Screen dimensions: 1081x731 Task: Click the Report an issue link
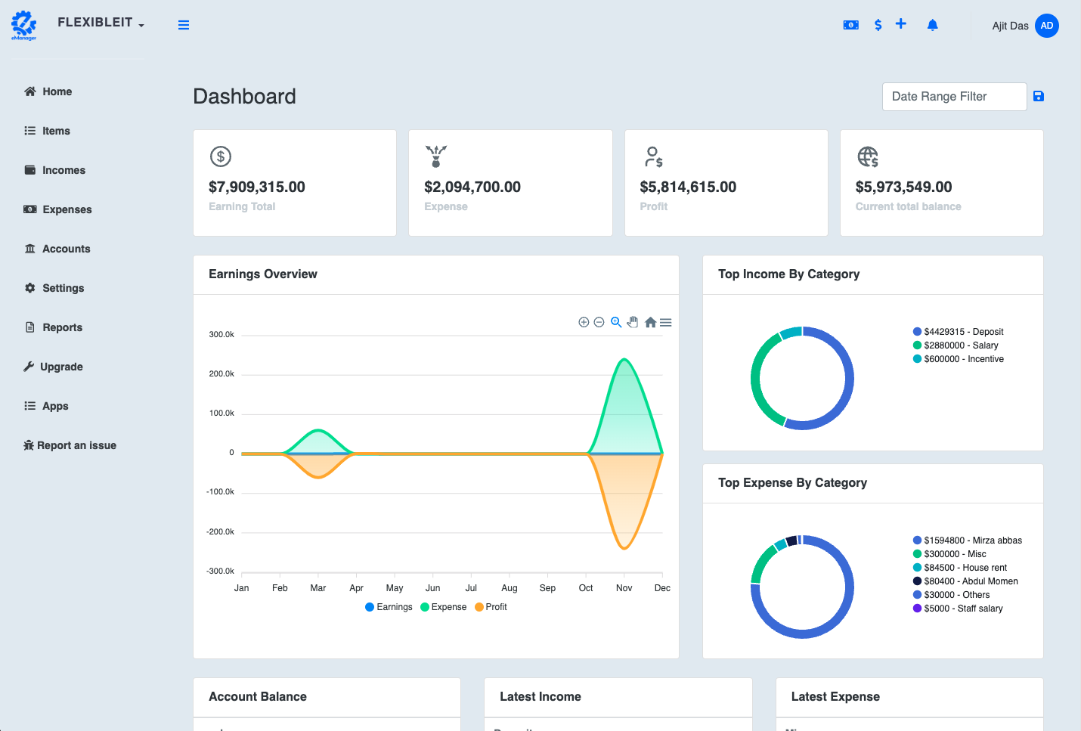76,445
